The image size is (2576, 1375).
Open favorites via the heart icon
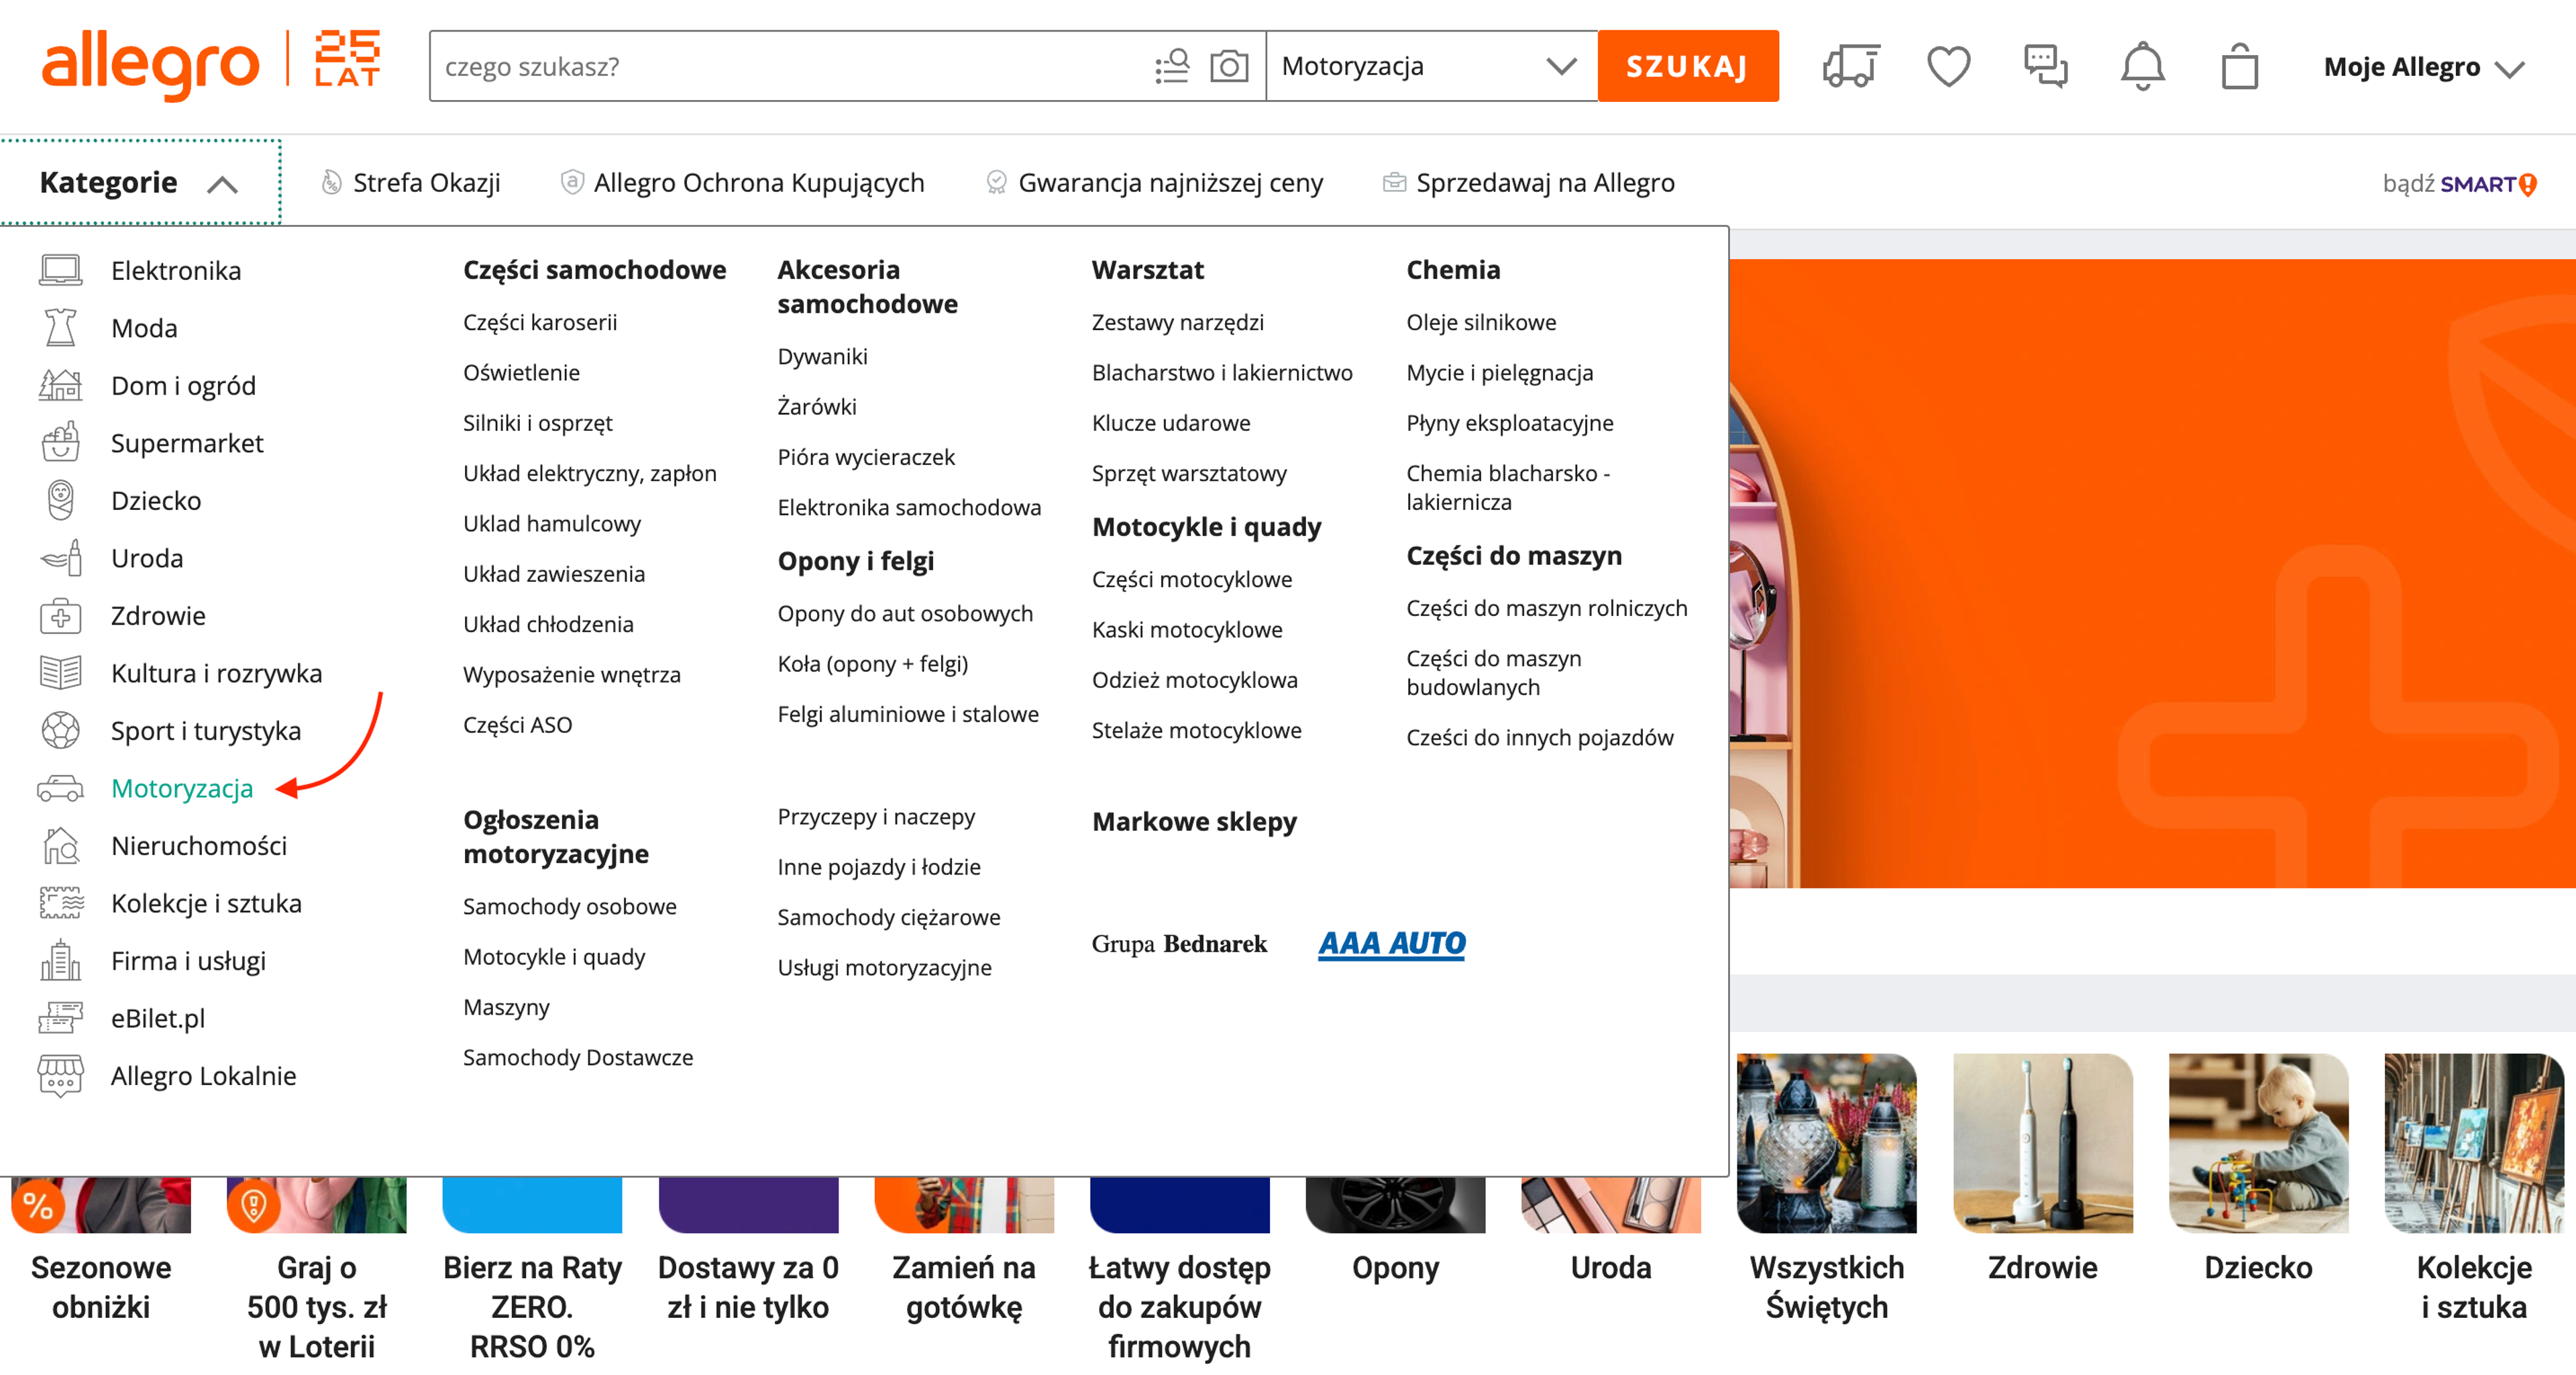1948,67
